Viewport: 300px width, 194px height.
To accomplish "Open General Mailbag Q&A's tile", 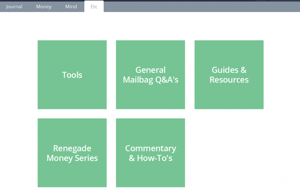I will pos(150,75).
